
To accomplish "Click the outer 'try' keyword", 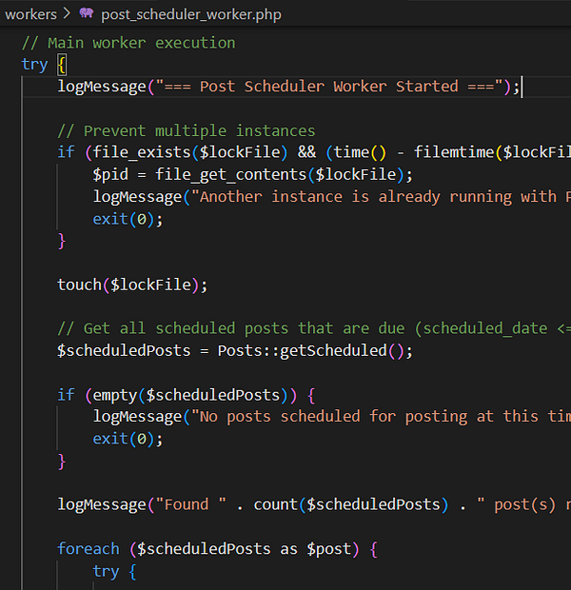I will click(x=34, y=65).
